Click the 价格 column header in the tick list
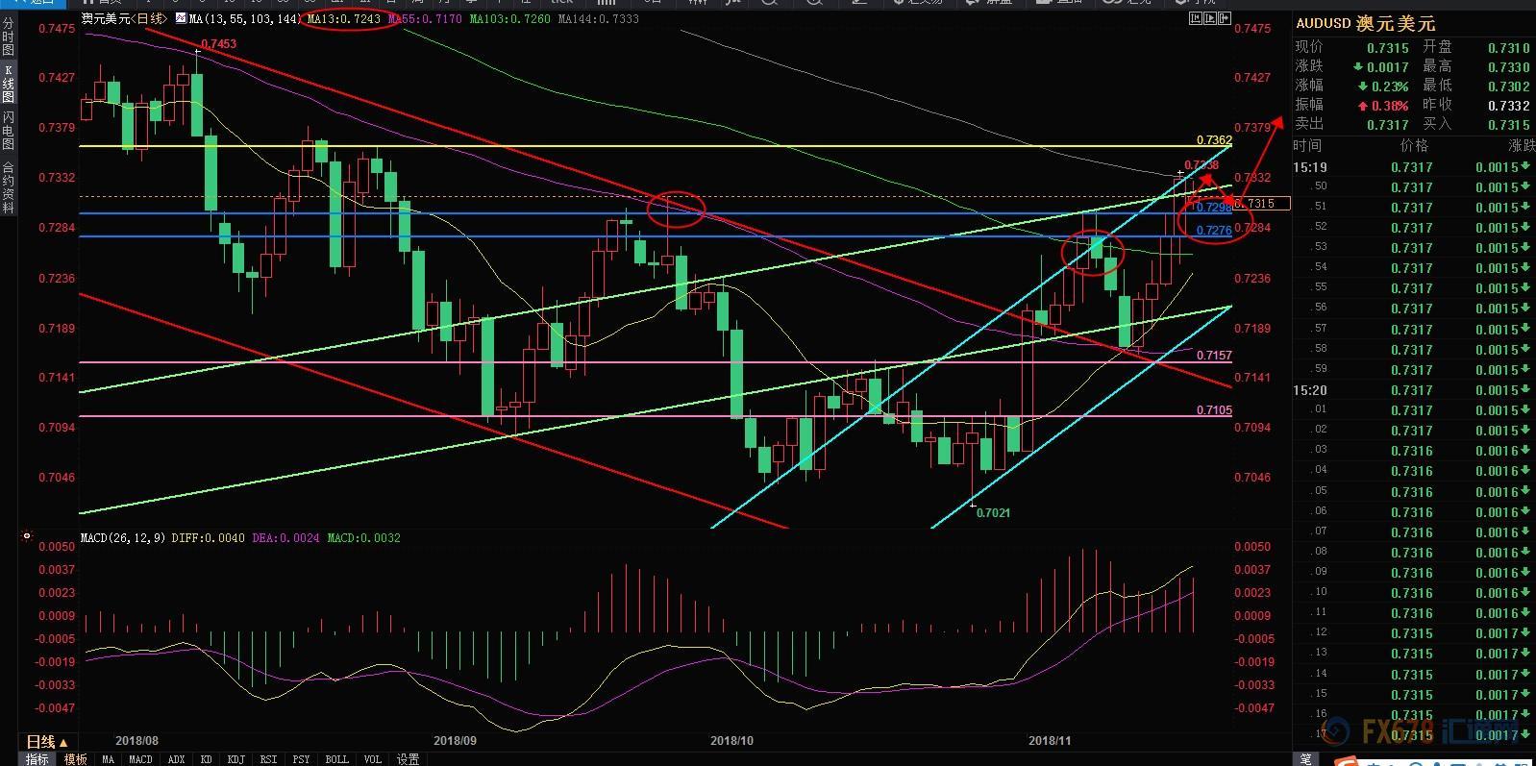The height and width of the screenshot is (766, 1536). (x=1414, y=146)
